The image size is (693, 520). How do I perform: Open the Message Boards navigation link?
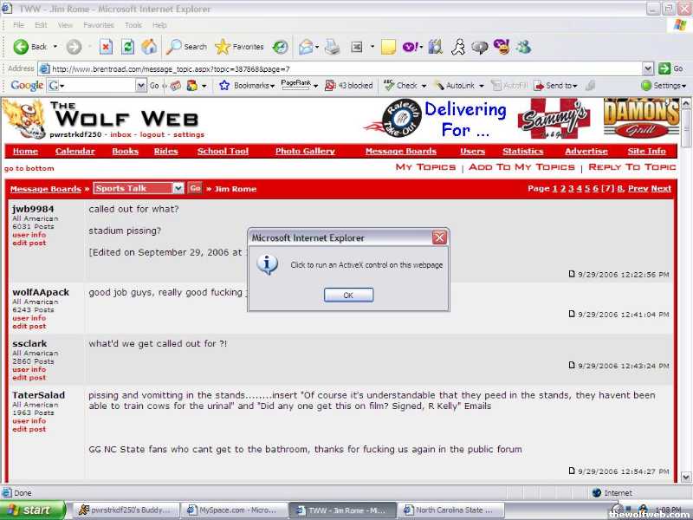pyautogui.click(x=400, y=151)
